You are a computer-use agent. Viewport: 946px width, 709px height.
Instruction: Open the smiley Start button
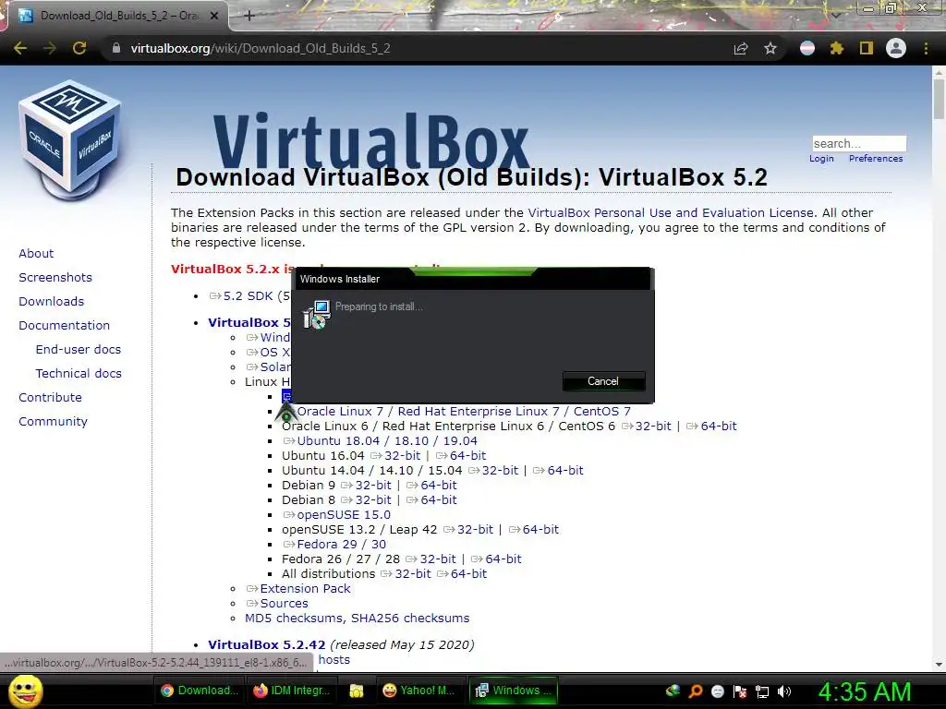25,691
